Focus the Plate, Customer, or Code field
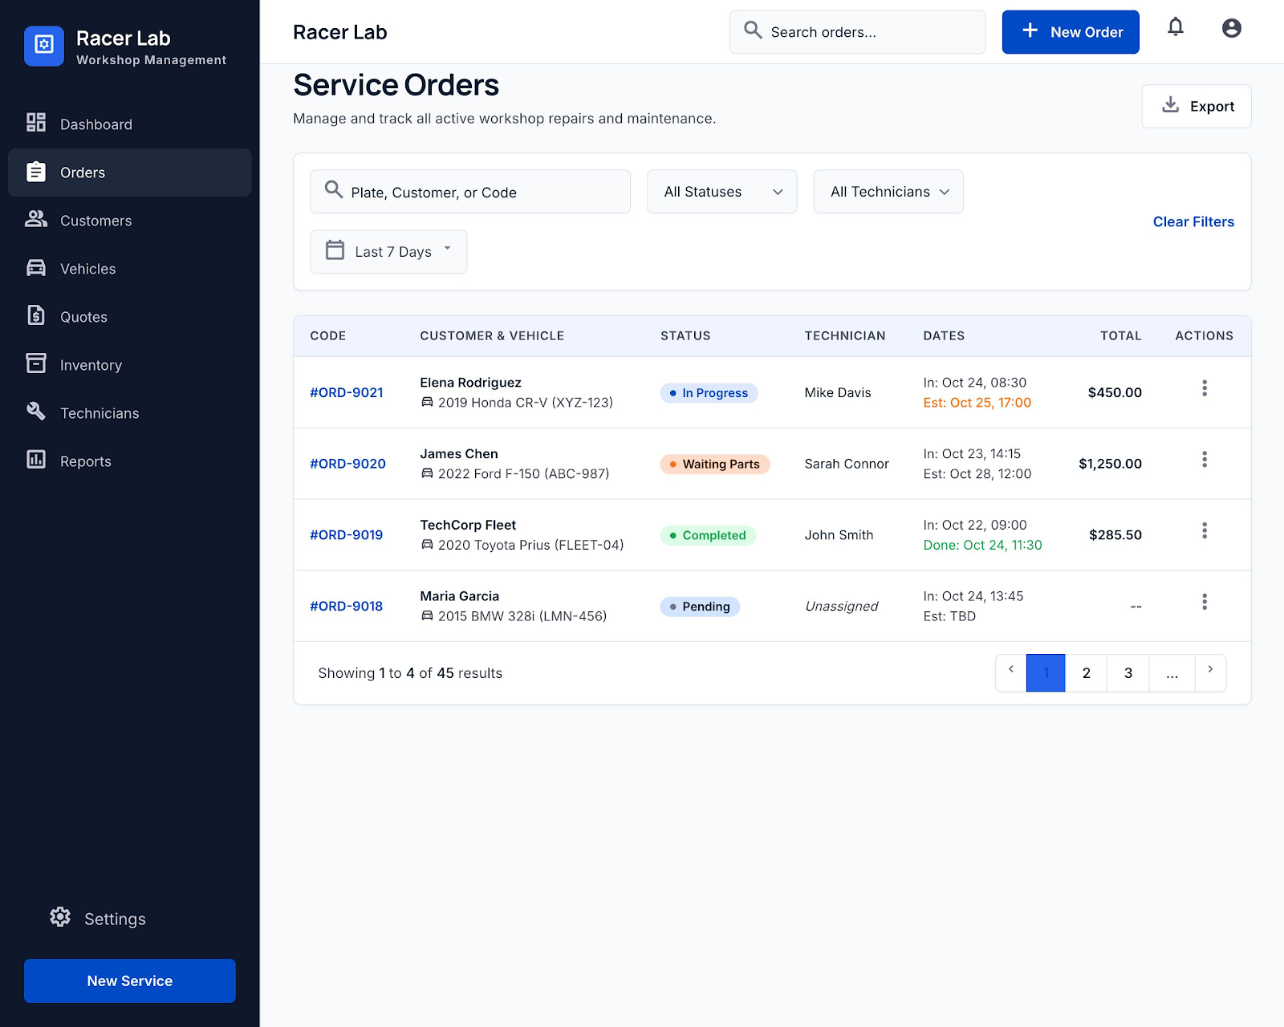Screen dimensions: 1284x1027 [470, 192]
